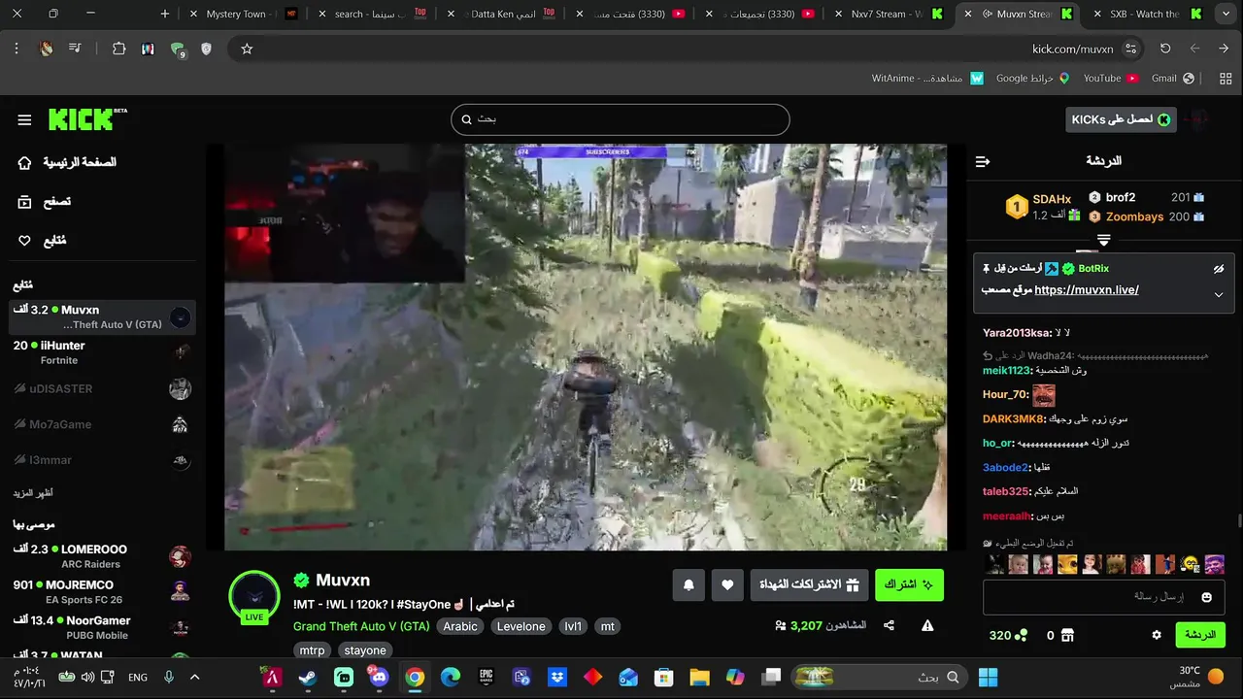Click the Gift subscriptions button
The height and width of the screenshot is (699, 1243).
tap(808, 584)
